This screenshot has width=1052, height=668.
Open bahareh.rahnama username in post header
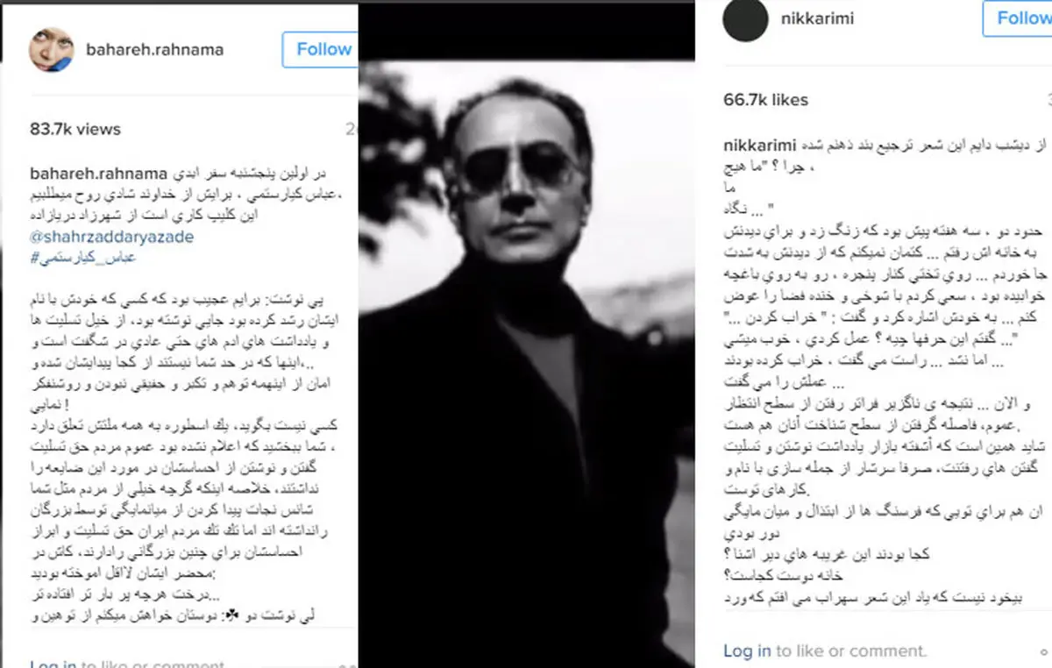pos(155,50)
